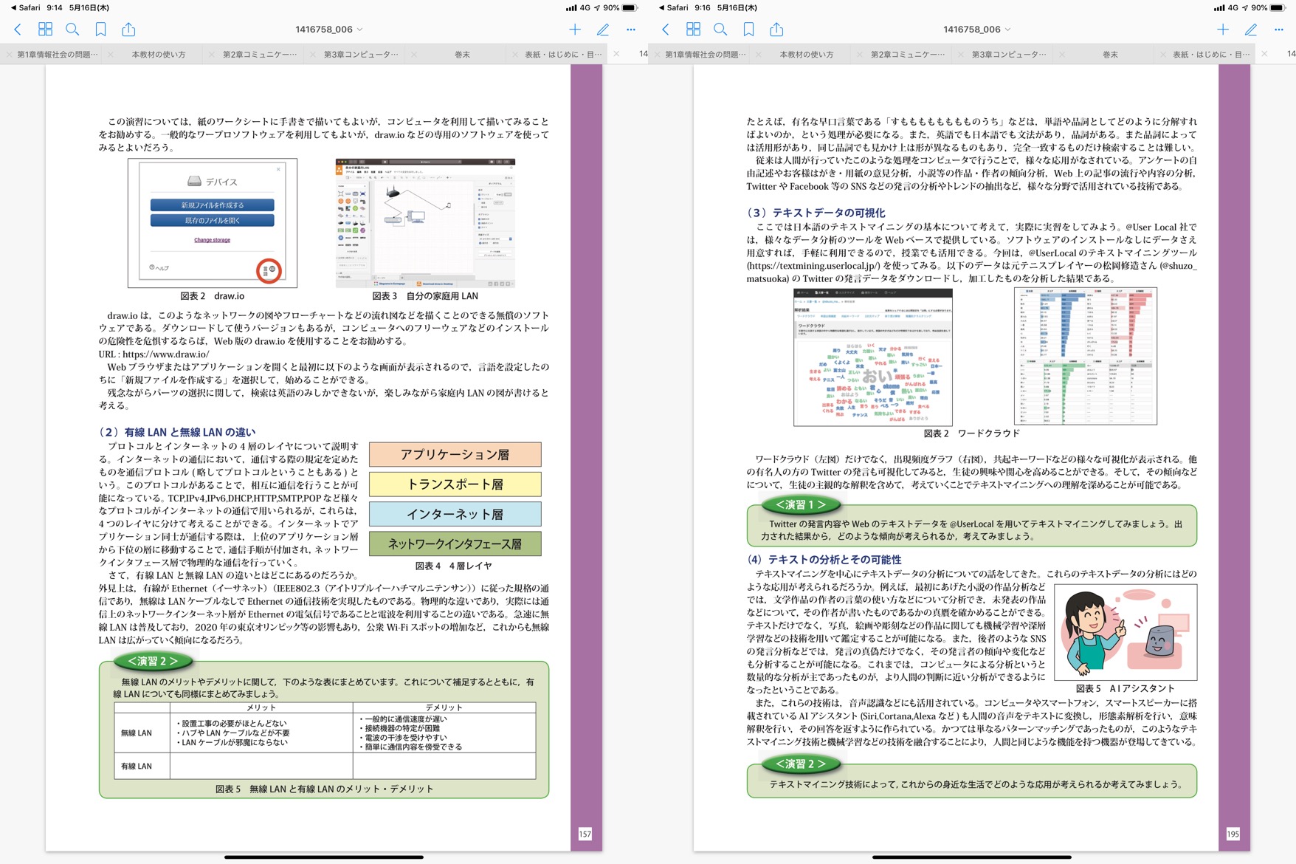Image resolution: width=1296 pixels, height=864 pixels.
Task: Close the 第1章情報社会の問題 tab in right window
Action: 657,54
